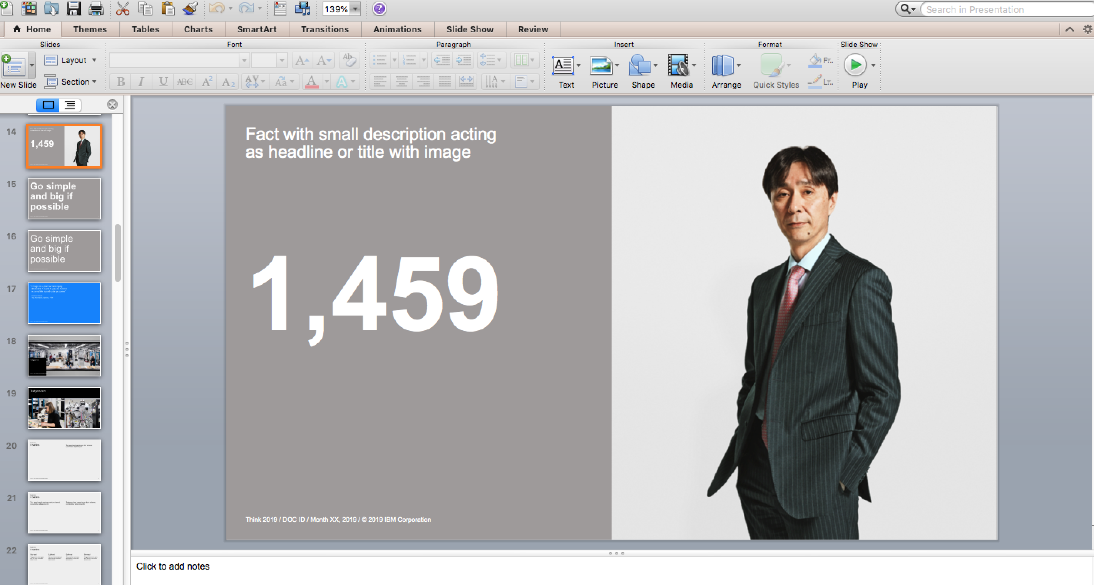Click the Copy icon
The image size is (1094, 585).
click(145, 8)
